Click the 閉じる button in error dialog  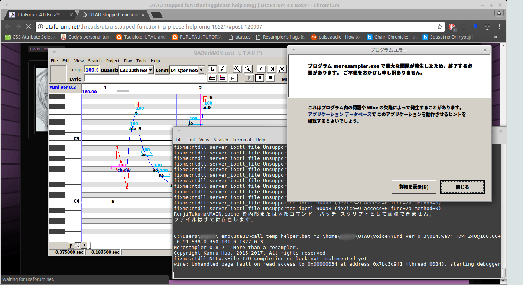[462, 187]
